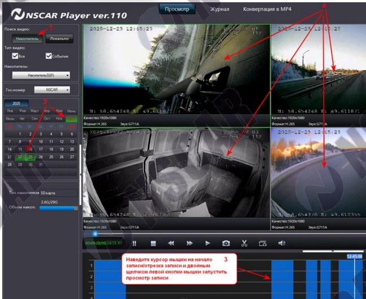
Task: Take a snapshot with the camera icon
Action: tap(226, 244)
